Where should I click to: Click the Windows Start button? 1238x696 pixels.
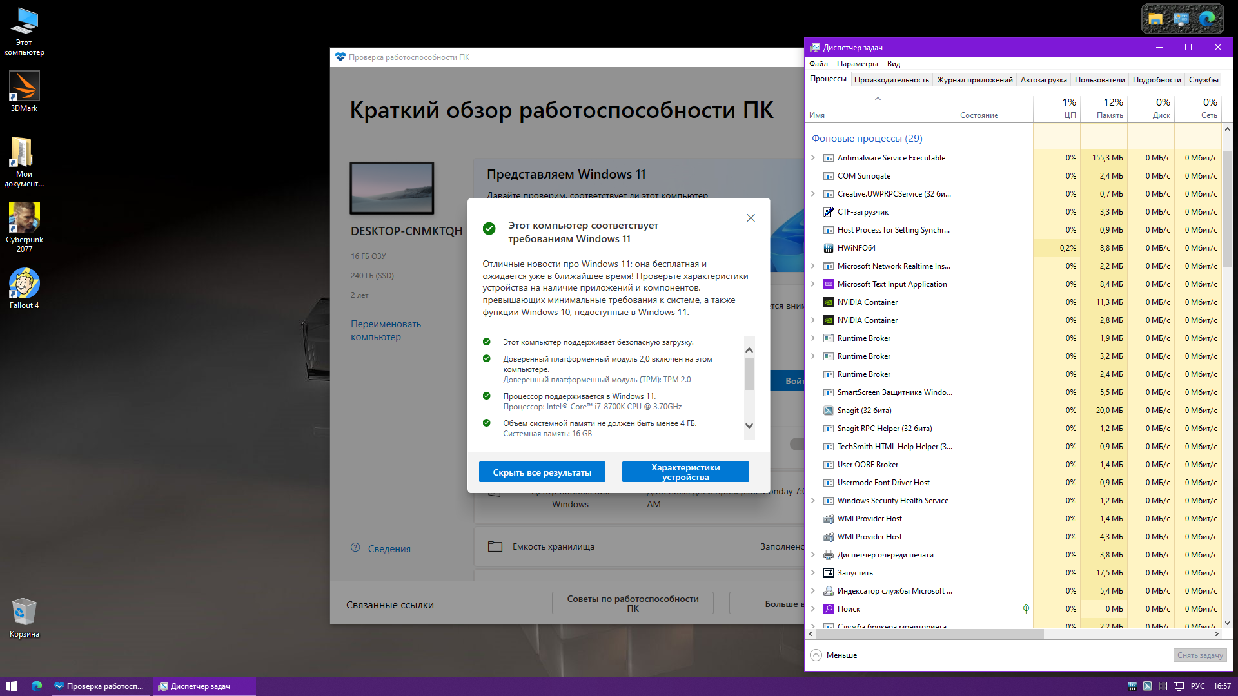click(x=12, y=686)
